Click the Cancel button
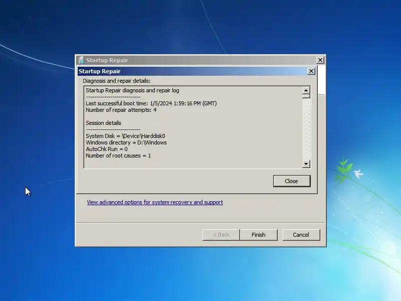This screenshot has width=401, height=301. 301,235
